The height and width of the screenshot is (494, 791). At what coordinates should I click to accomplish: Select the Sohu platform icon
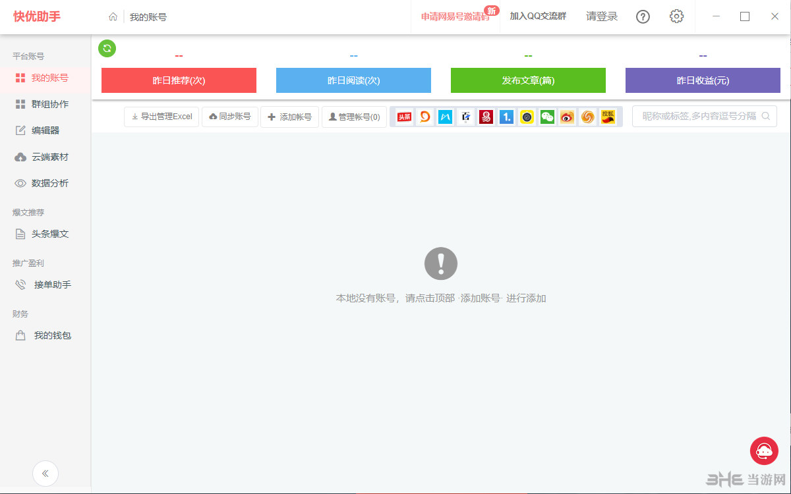(608, 117)
